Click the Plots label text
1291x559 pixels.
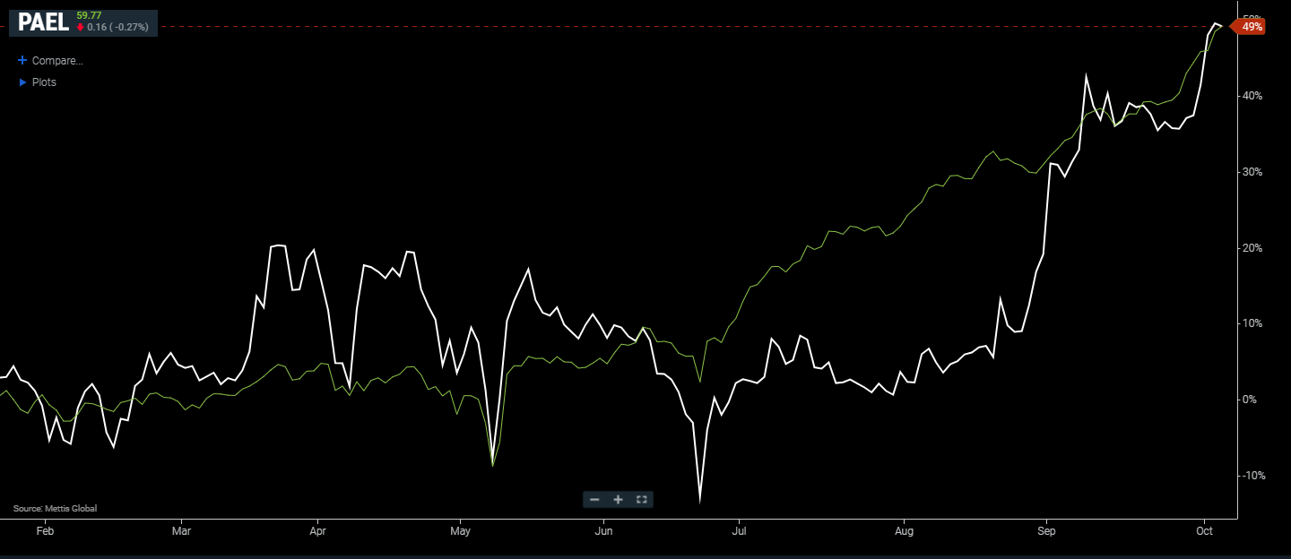[x=44, y=82]
